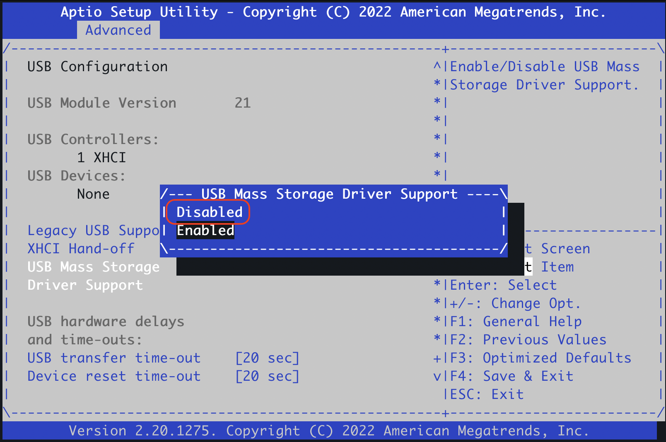Click the ESC: Exit hint
This screenshot has width=666, height=442.
point(487,394)
